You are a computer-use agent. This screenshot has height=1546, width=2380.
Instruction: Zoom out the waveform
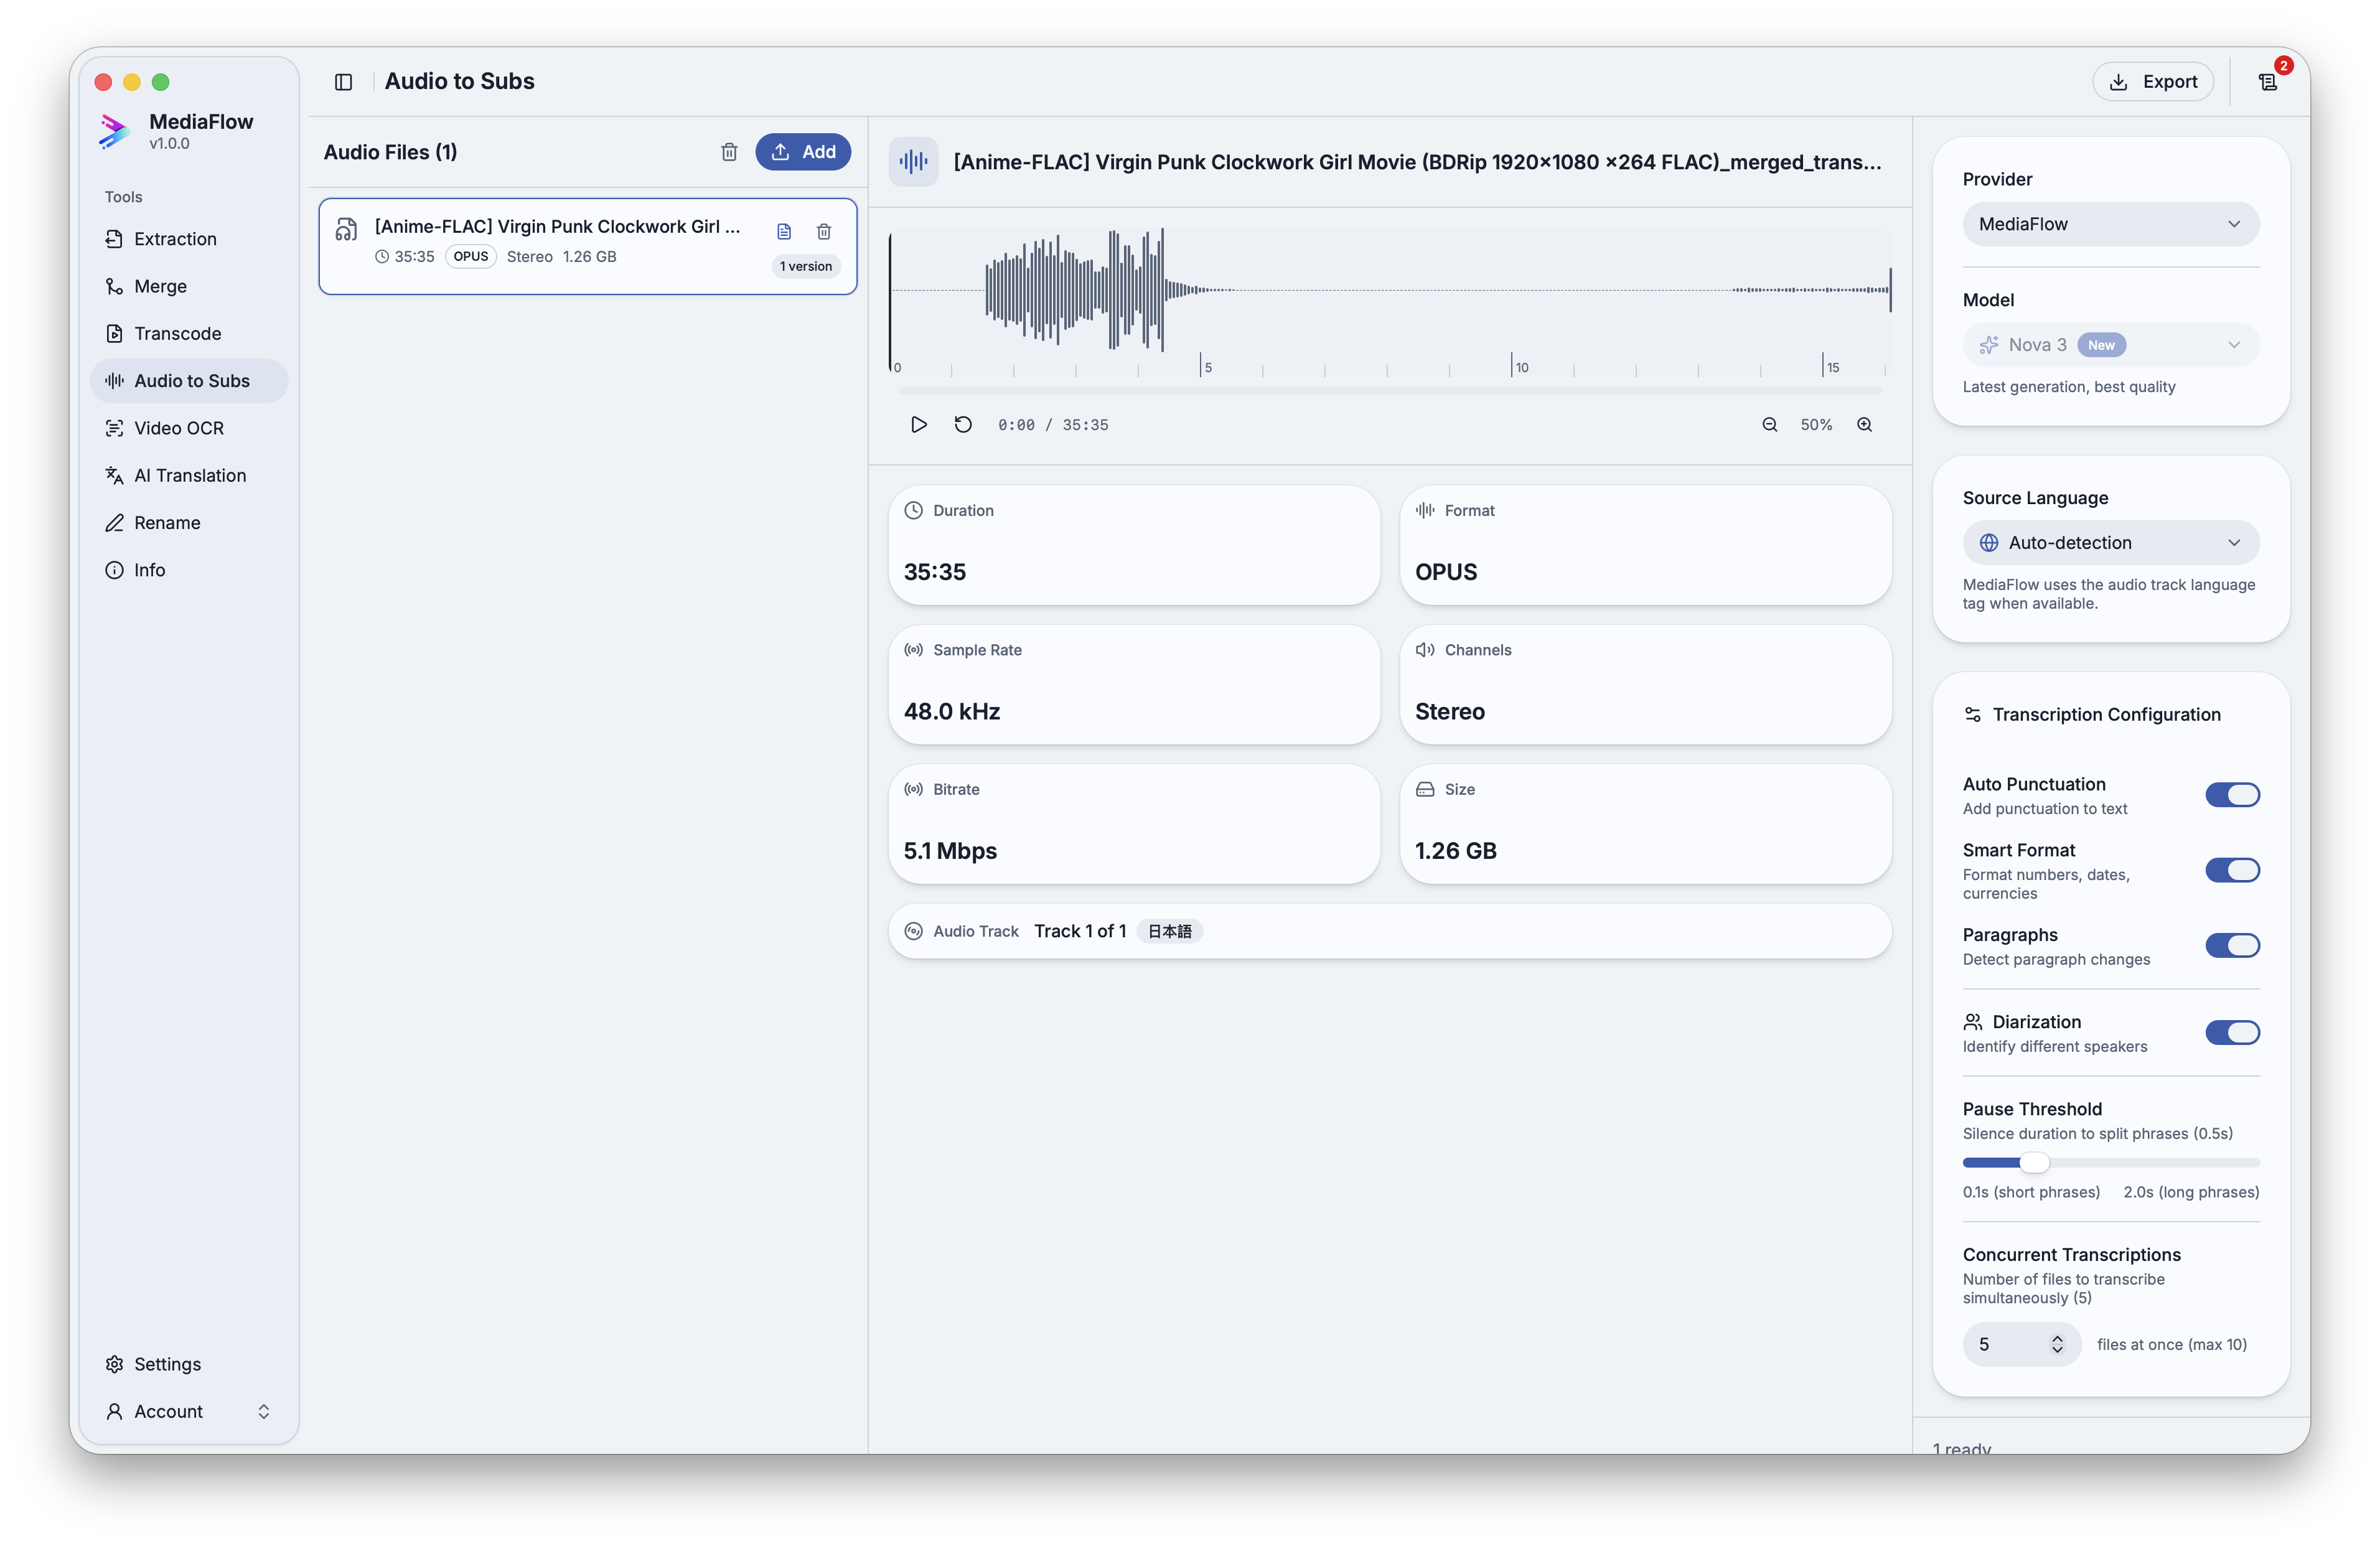pos(1770,425)
